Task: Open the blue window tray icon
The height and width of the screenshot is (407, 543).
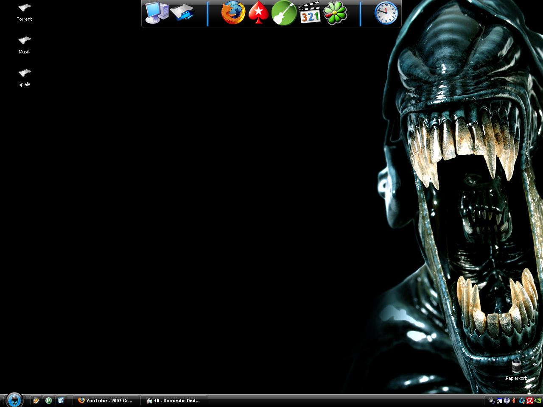Action: 500,401
